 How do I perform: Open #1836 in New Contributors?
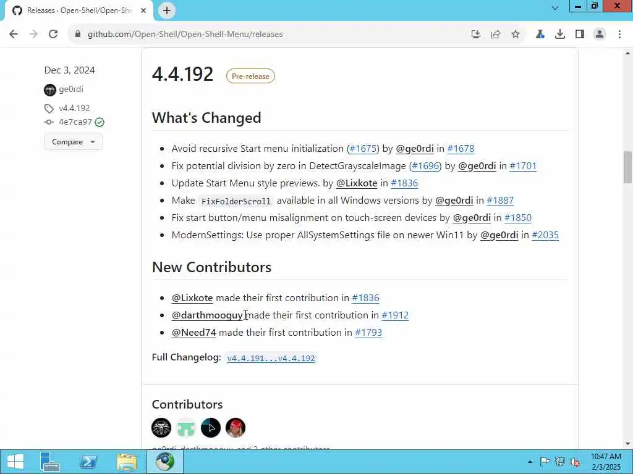(x=365, y=298)
